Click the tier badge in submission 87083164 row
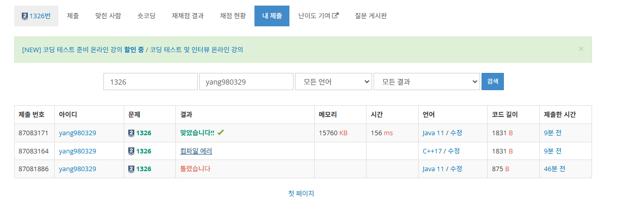 [x=131, y=151]
